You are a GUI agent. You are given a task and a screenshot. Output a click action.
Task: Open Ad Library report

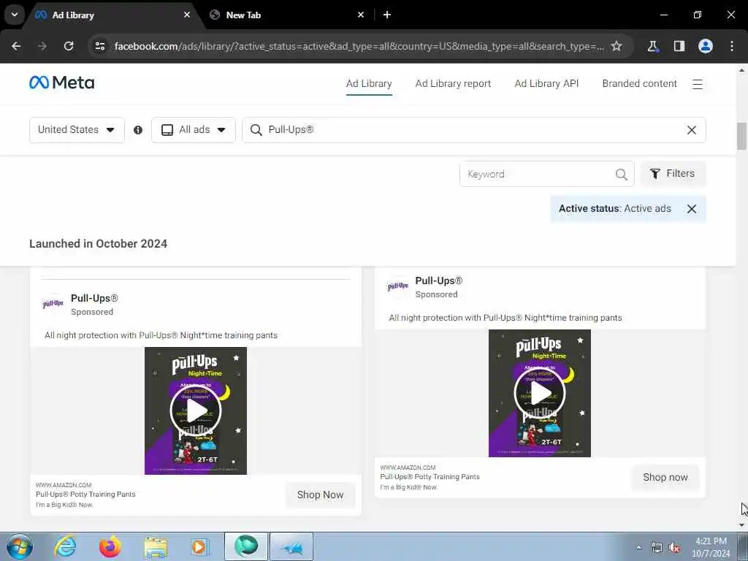453,83
